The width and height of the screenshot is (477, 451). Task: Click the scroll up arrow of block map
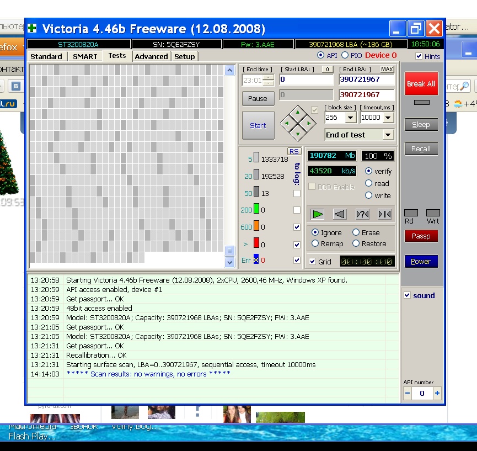[230, 71]
